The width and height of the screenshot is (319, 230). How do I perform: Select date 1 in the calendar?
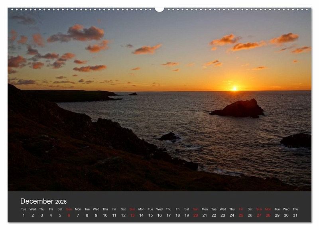pyautogui.click(x=24, y=215)
